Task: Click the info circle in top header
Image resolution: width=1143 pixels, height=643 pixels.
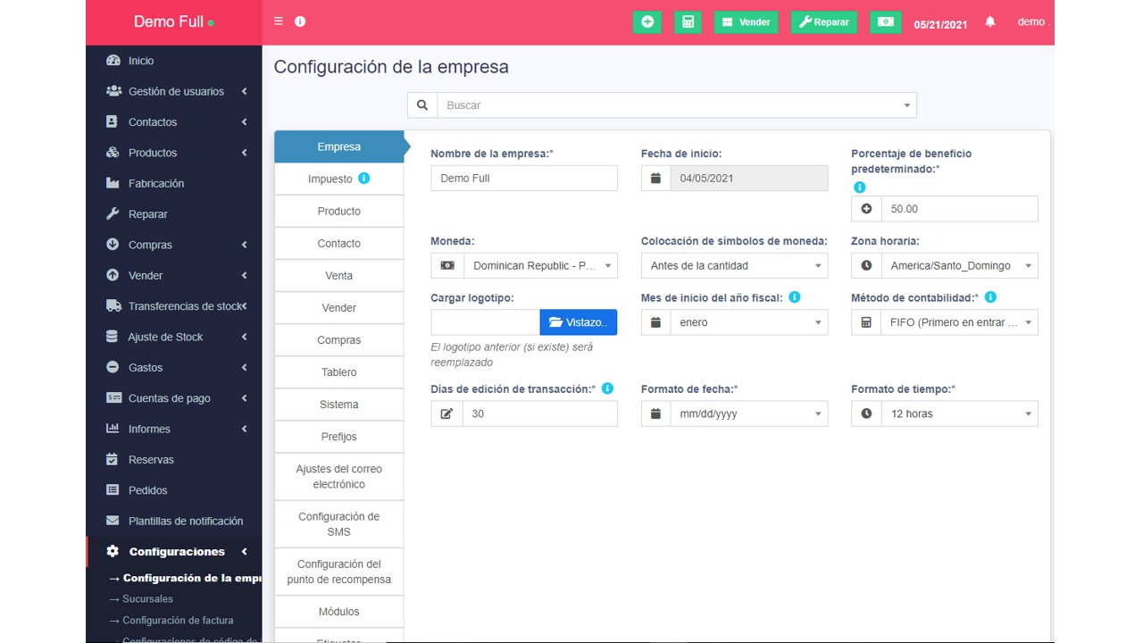Action: click(x=300, y=21)
